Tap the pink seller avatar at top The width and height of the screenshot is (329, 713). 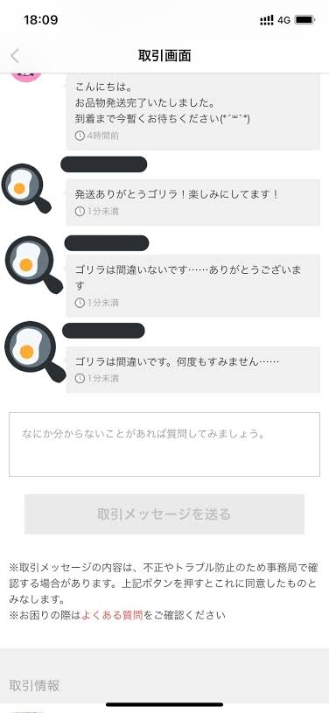(x=26, y=77)
